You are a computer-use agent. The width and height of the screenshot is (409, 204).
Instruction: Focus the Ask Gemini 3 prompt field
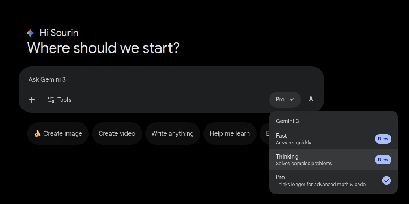pyautogui.click(x=153, y=80)
